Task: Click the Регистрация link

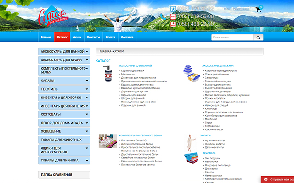Action: [241, 9]
